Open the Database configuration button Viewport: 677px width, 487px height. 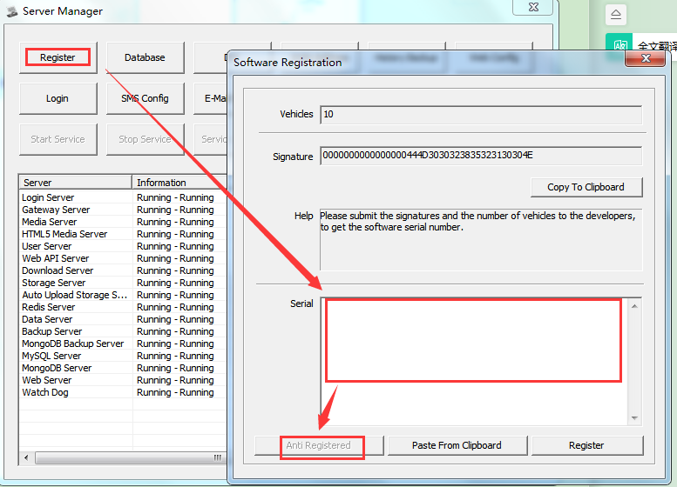point(145,57)
